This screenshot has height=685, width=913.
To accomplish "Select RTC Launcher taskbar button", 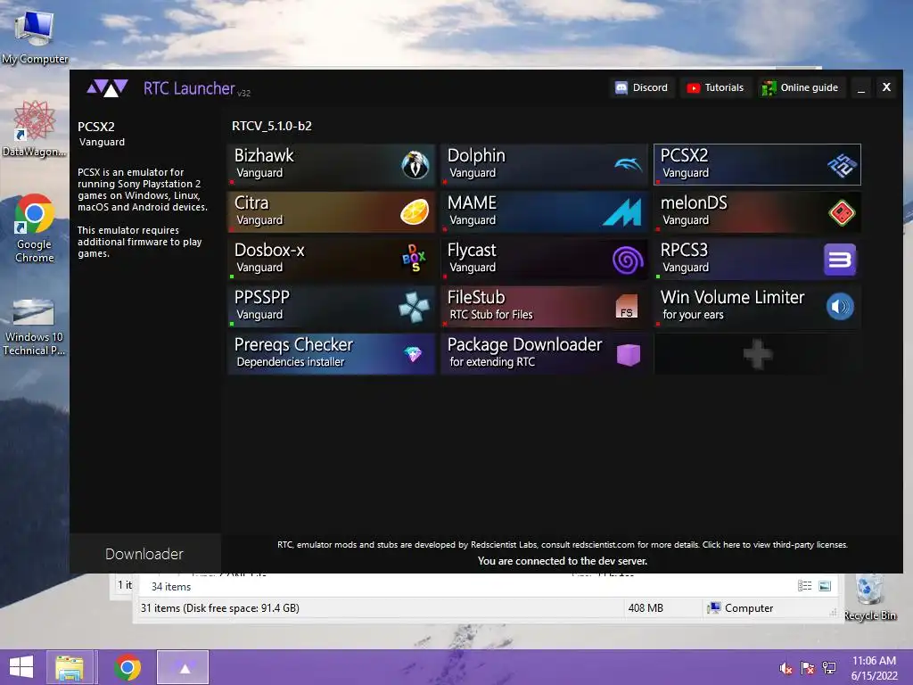I will (183, 667).
